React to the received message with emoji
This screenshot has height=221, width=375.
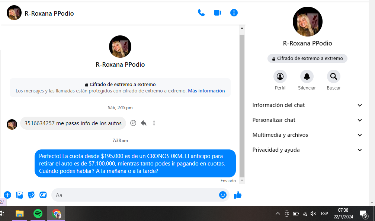coord(133,123)
